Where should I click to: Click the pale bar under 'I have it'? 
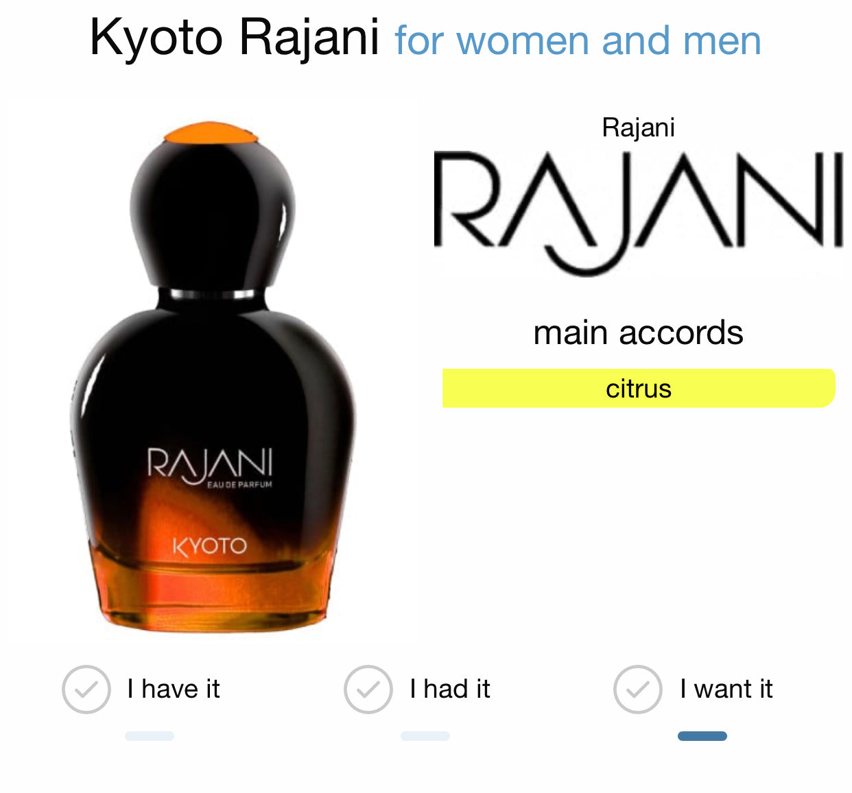[150, 736]
